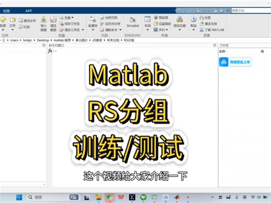Expand the Clear Workspace dropdown arrow

[83, 30]
